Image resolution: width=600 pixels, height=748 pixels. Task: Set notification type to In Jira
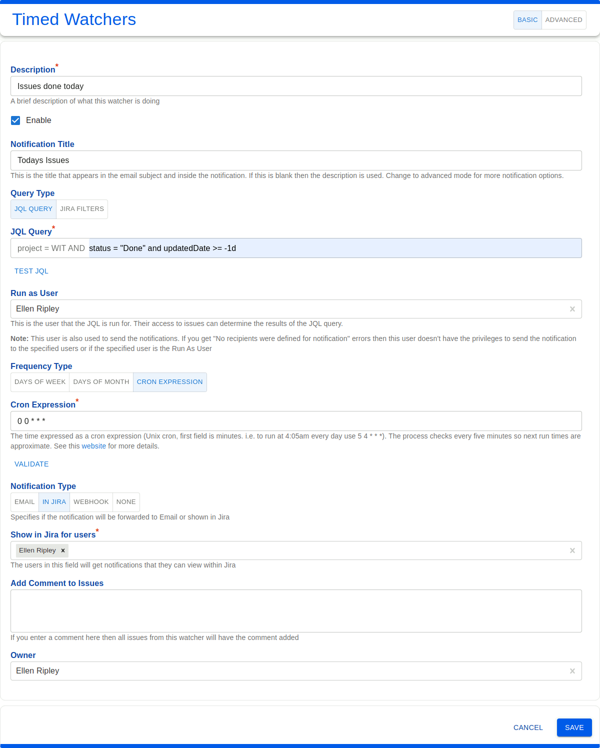54,502
